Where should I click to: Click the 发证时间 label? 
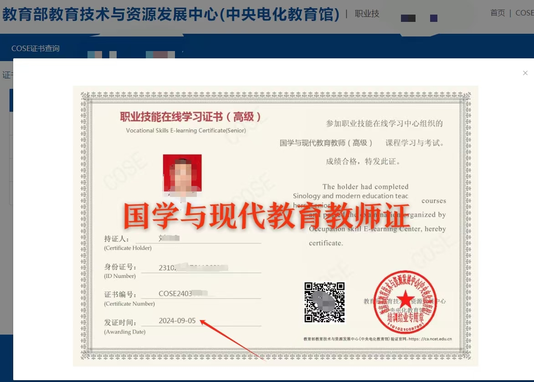point(120,322)
